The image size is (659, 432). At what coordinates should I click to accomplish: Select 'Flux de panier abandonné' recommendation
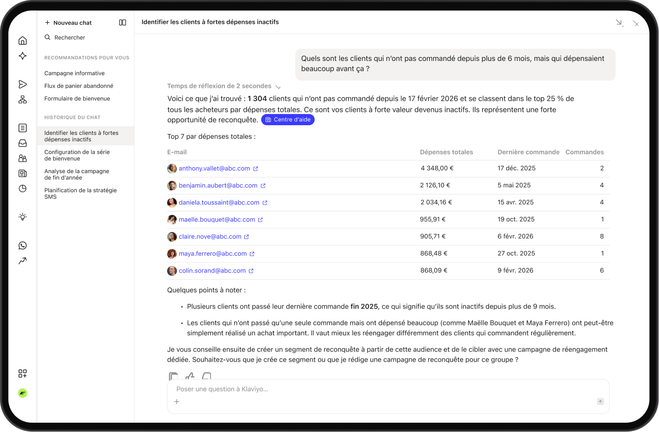(x=79, y=86)
